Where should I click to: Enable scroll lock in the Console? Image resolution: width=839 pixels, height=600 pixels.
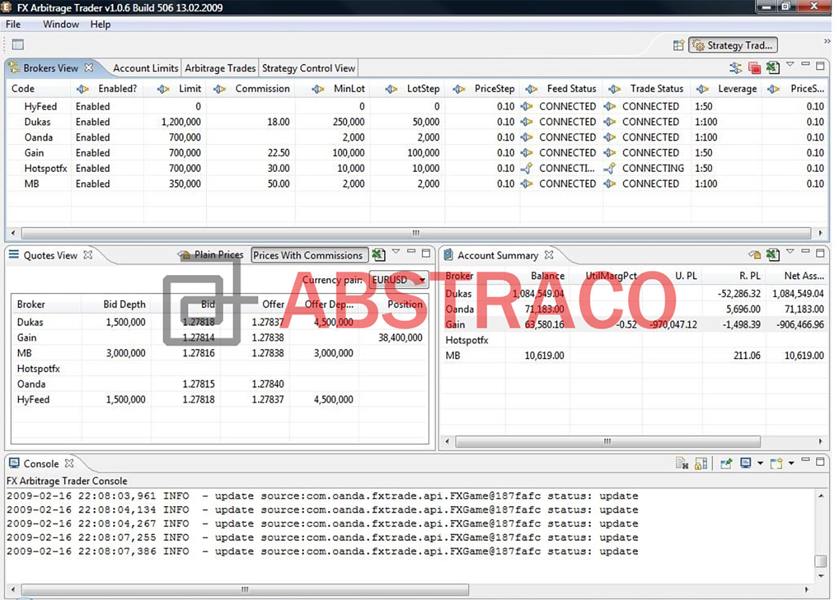click(700, 462)
